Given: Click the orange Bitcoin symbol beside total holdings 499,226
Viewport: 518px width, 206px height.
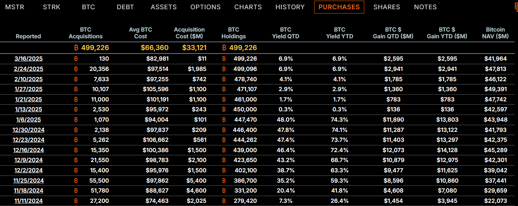Looking at the screenshot, I should pyautogui.click(x=224, y=48).
